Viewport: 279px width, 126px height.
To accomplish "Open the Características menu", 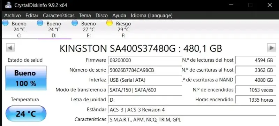I will [x=59, y=15].
